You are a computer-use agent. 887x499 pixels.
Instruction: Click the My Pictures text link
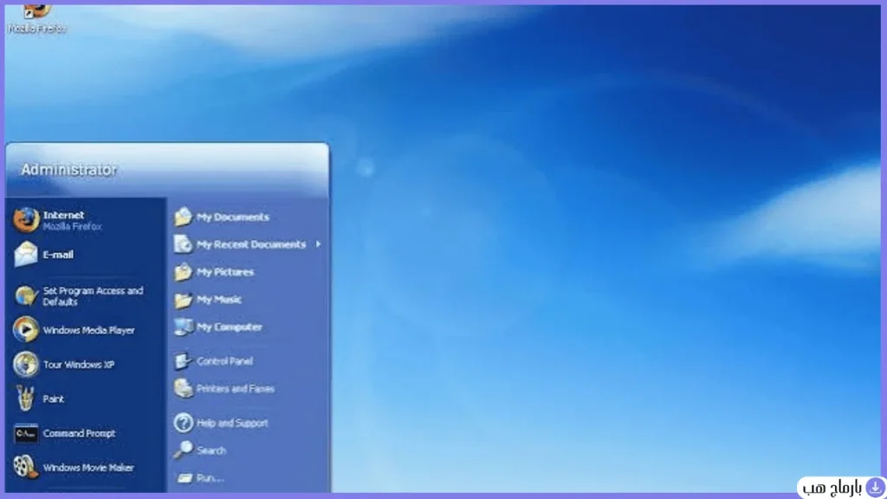pos(225,272)
